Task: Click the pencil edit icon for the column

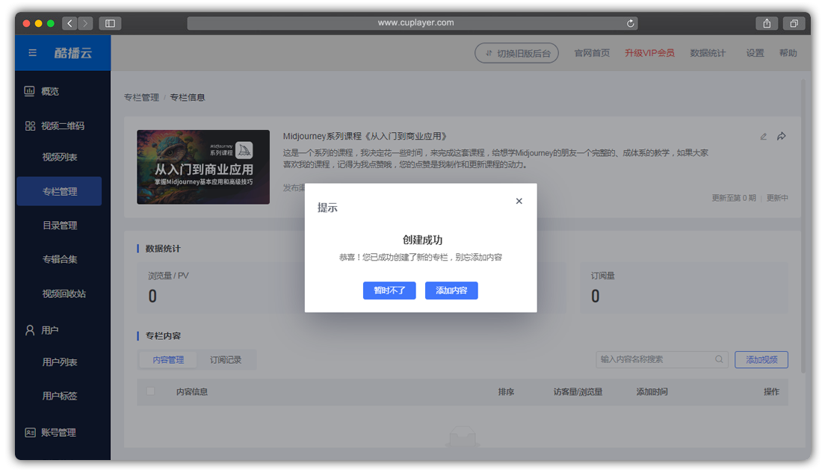Action: pos(763,136)
